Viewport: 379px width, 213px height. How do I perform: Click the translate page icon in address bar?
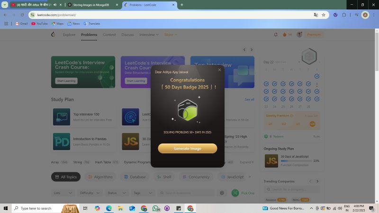[x=316, y=15]
